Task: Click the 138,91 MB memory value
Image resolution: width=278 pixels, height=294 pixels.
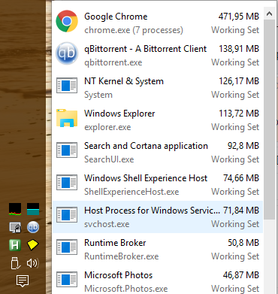Action: click(x=239, y=49)
